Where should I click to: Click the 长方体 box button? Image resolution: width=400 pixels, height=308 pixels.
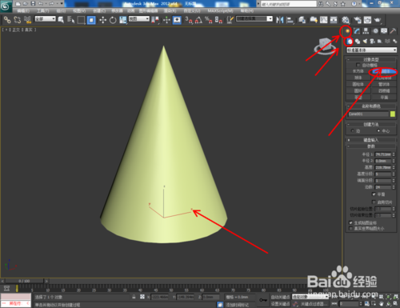pos(358,71)
